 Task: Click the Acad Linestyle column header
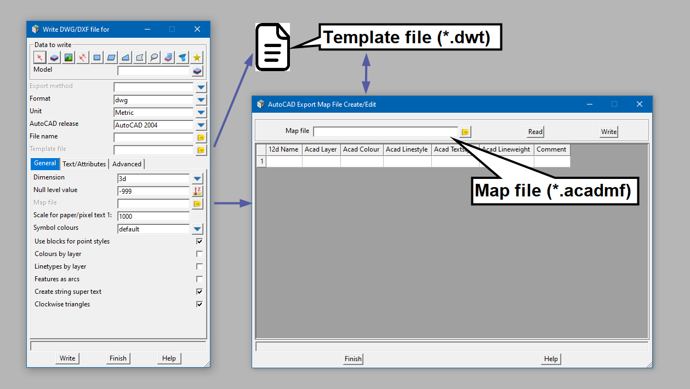coord(407,150)
